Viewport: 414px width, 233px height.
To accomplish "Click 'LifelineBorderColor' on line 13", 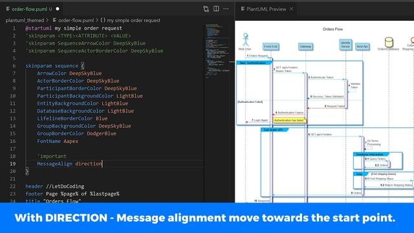I will [x=65, y=118].
